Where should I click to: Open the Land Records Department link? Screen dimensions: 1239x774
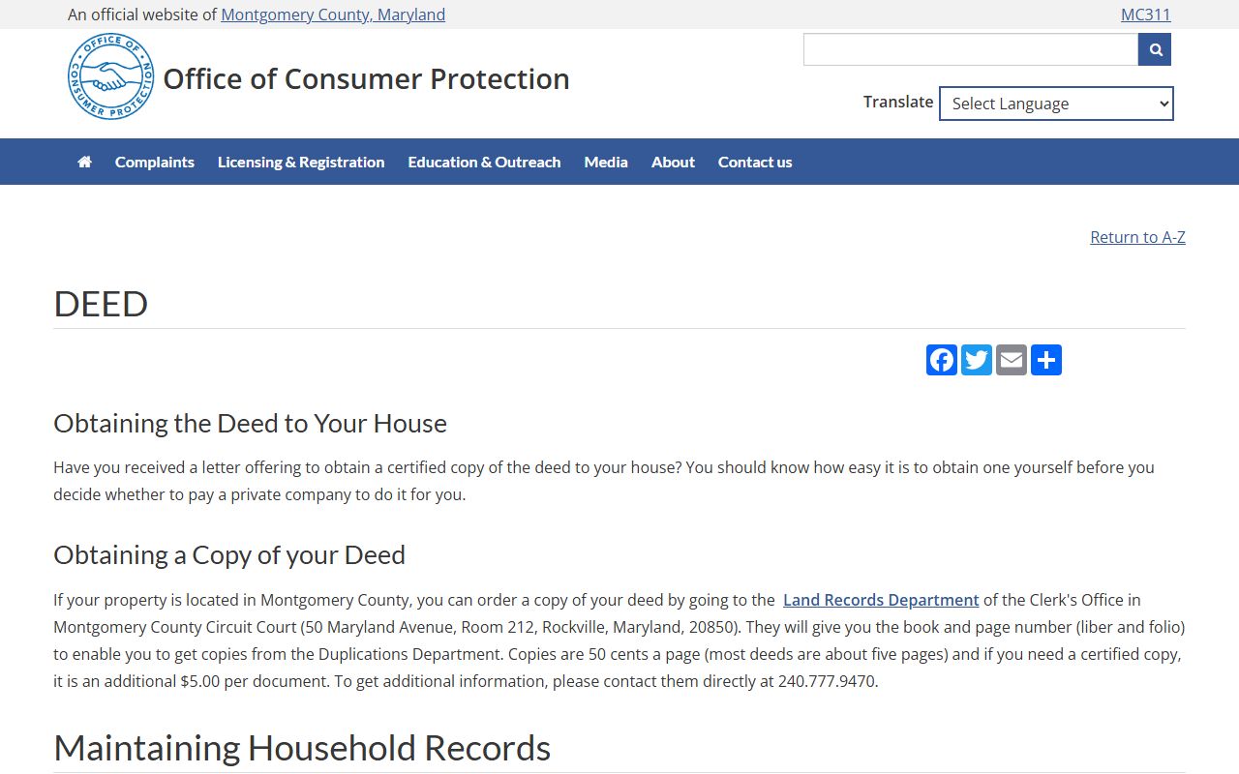(x=881, y=600)
